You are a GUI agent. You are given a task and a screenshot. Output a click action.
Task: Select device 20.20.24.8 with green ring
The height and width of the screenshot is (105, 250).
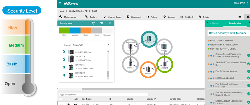pos(165,64)
